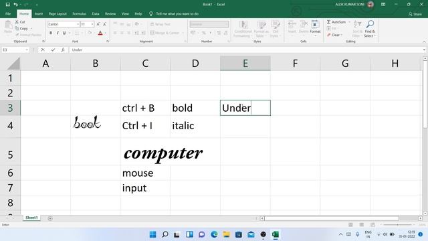Click the Tell me lightbulb icon
This screenshot has width=428, height=241.
tap(150, 13)
